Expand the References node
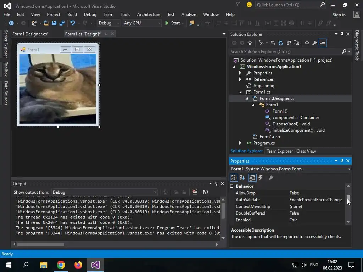363x272 pixels. click(x=240, y=79)
